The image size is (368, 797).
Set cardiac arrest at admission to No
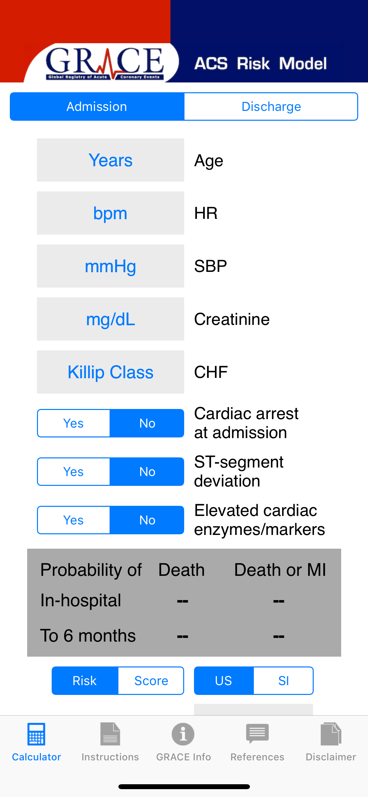147,423
